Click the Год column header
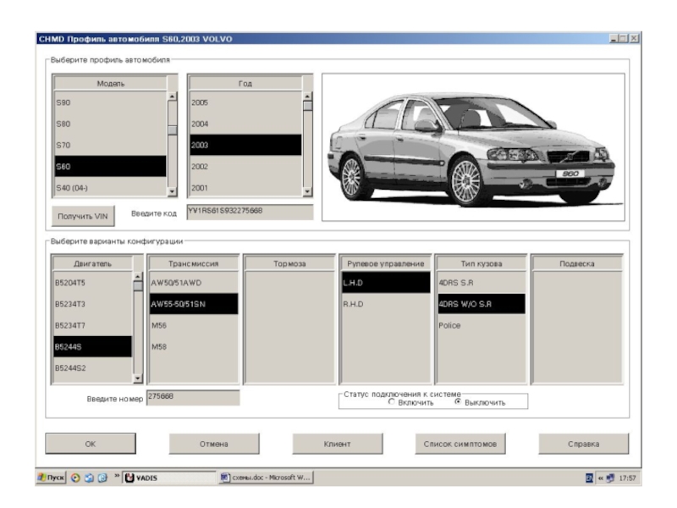Image resolution: width=677 pixels, height=508 pixels. click(x=245, y=83)
